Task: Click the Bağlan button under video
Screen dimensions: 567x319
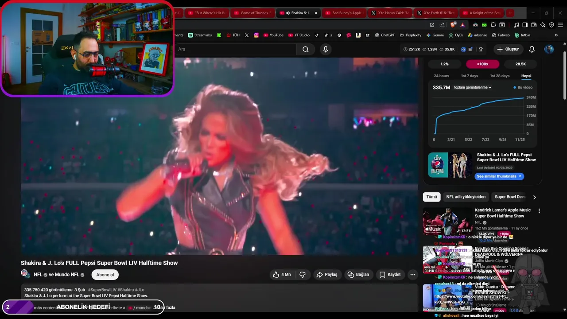Action: point(358,275)
